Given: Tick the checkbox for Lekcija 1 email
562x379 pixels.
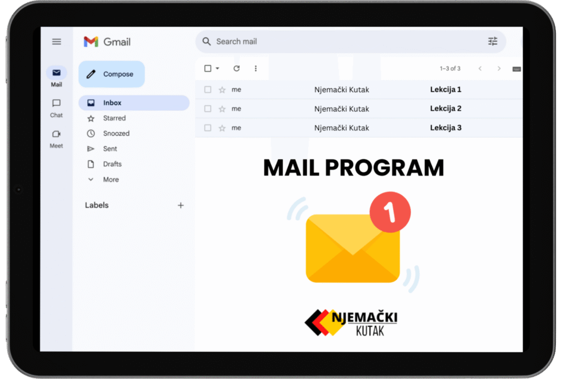Looking at the screenshot, I should (207, 89).
